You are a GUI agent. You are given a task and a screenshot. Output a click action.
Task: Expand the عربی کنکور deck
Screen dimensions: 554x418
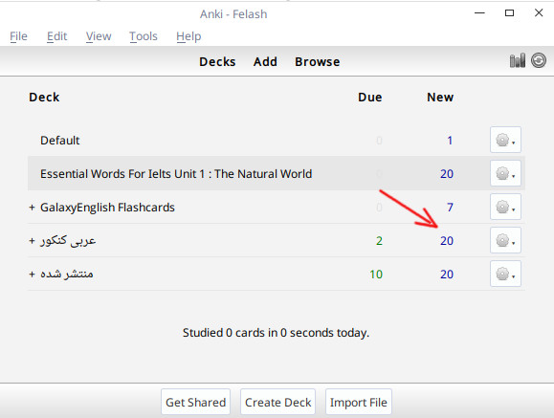(x=32, y=241)
